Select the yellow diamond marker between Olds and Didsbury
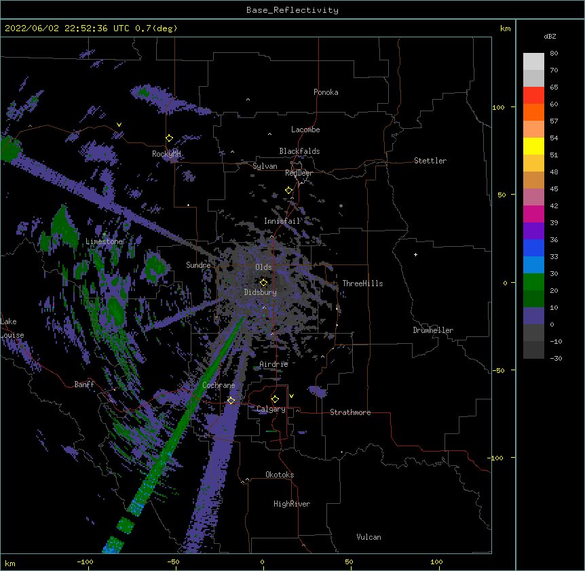This screenshot has width=585, height=571. [x=263, y=282]
